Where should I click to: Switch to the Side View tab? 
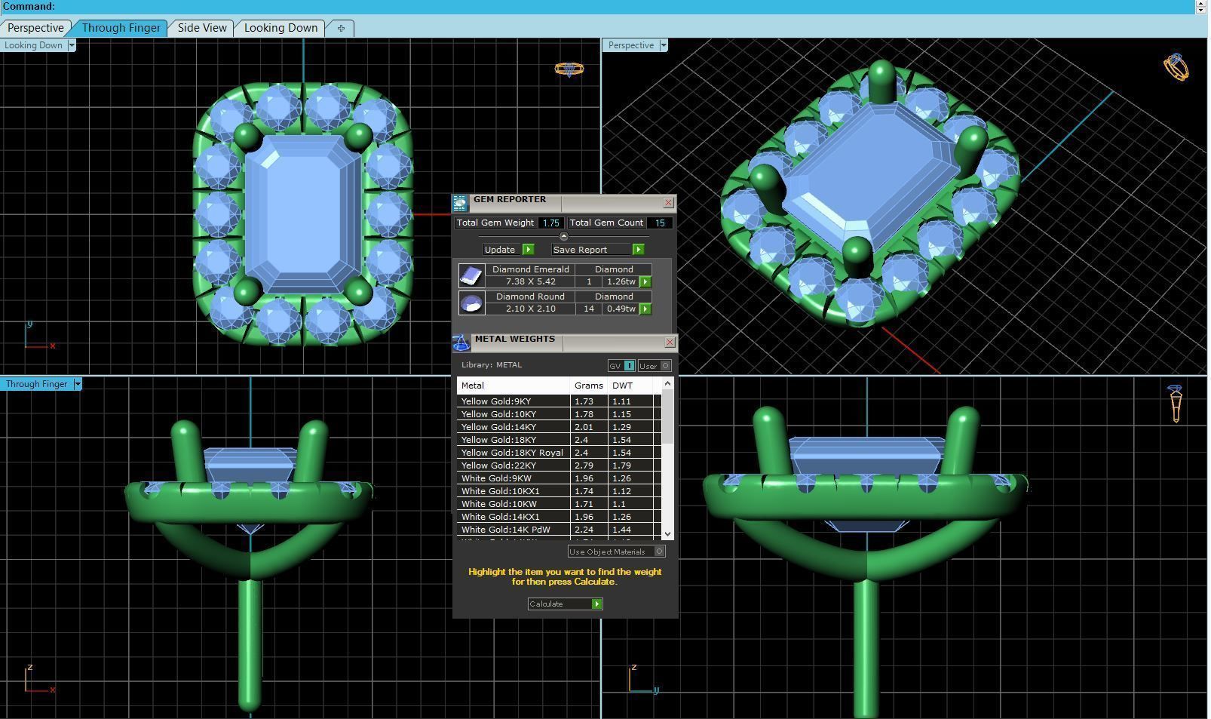pyautogui.click(x=202, y=28)
